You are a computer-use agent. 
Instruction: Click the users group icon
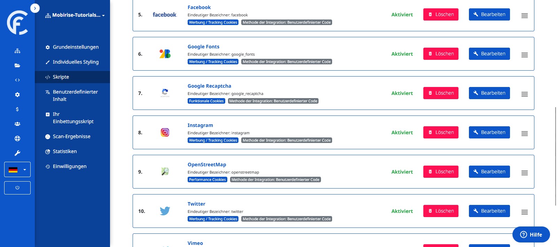(17, 124)
